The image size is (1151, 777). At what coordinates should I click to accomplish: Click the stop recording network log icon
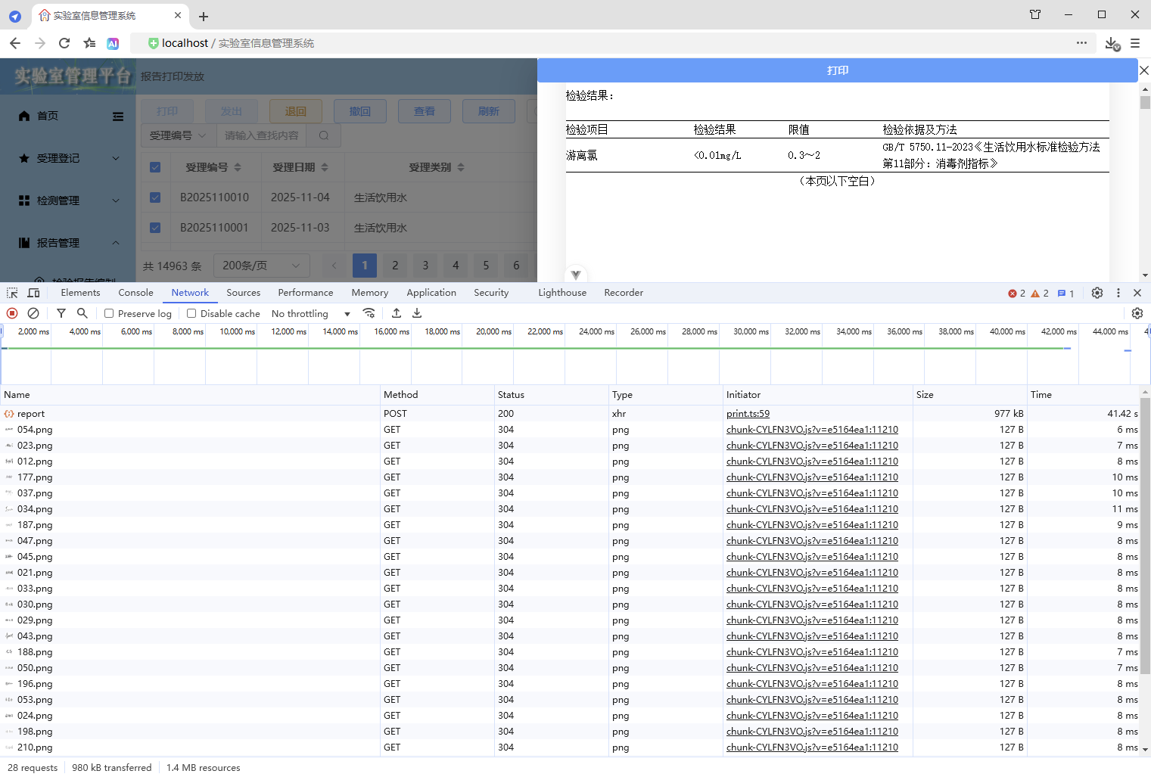(11, 312)
